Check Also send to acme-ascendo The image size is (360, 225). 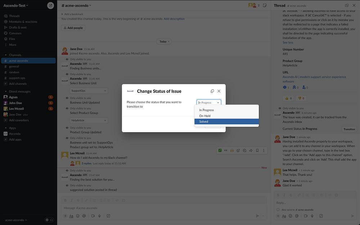278,210
